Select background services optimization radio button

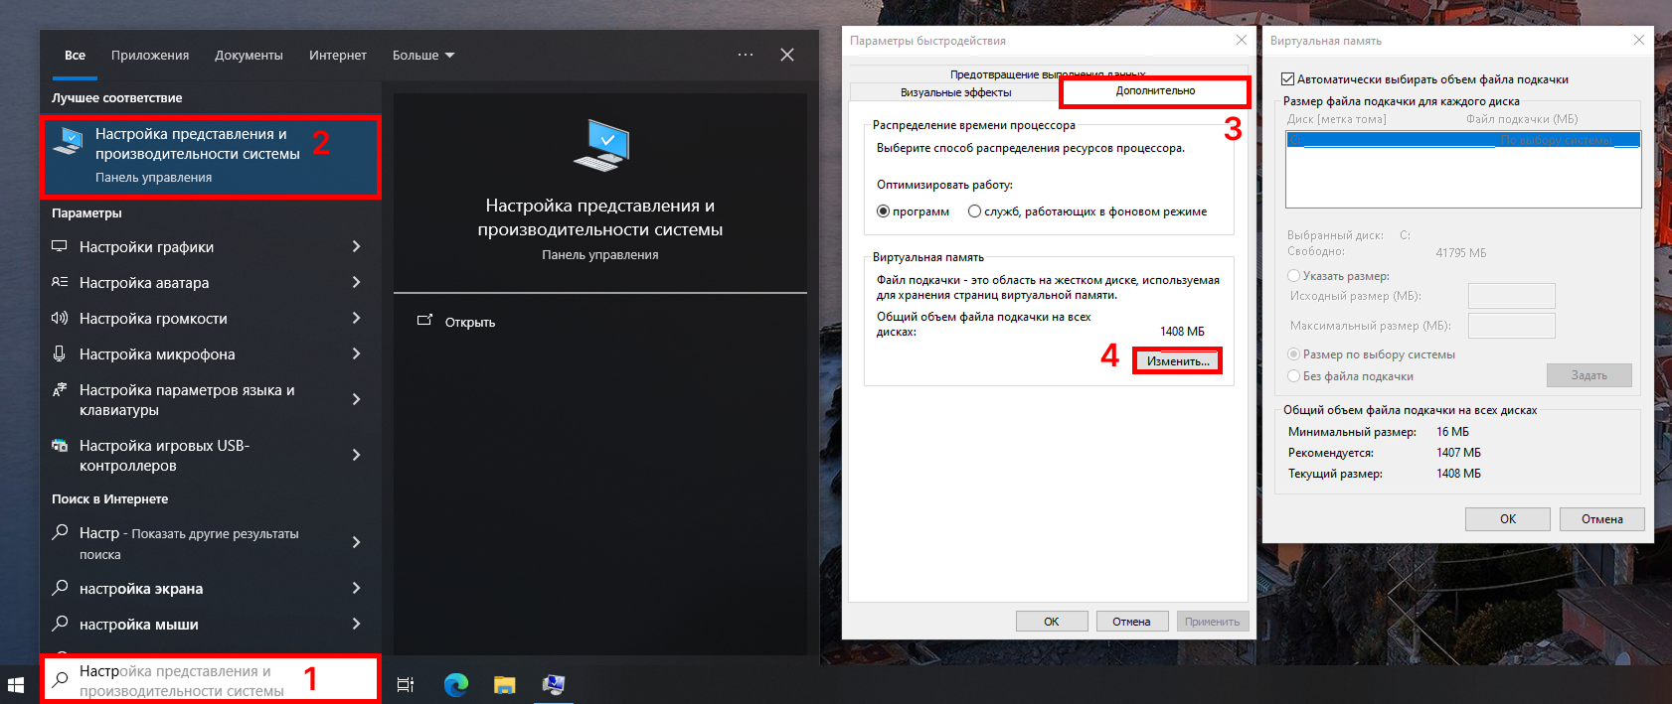coord(974,211)
